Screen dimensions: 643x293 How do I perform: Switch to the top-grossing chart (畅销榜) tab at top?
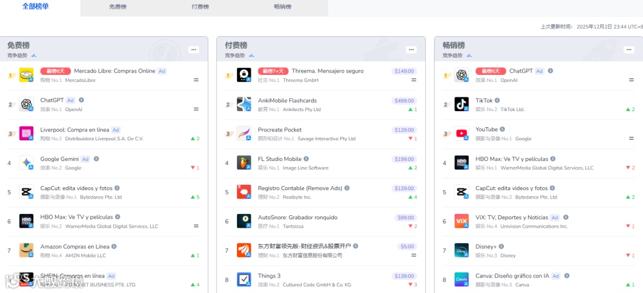(283, 7)
